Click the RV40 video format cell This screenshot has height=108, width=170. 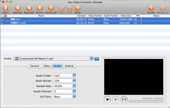point(91,23)
